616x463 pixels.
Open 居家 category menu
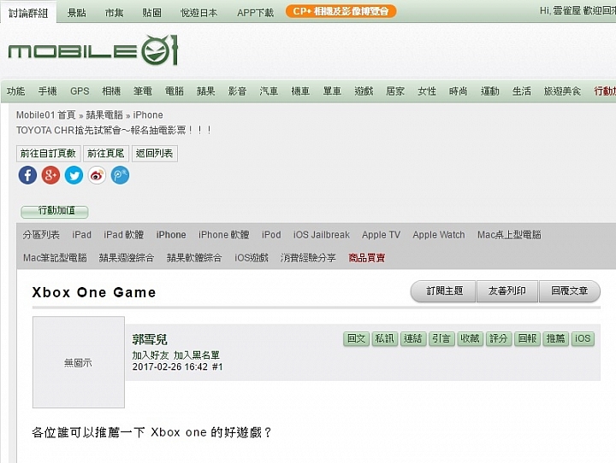point(395,91)
